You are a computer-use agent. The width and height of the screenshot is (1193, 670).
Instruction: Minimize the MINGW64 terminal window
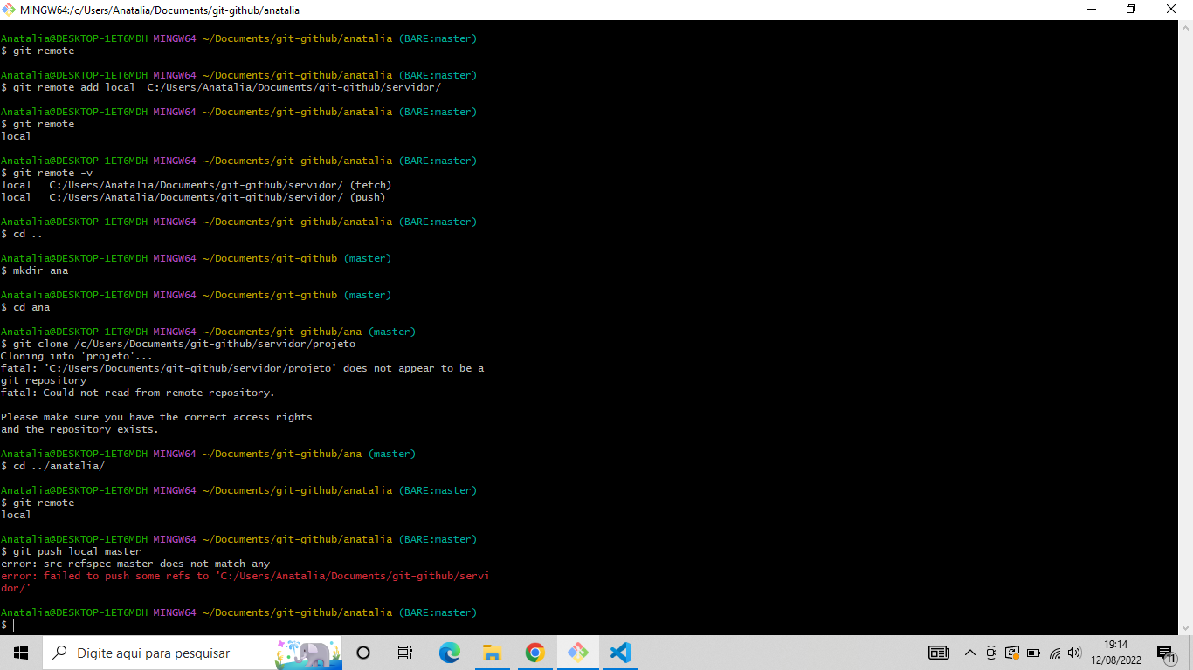point(1092,10)
